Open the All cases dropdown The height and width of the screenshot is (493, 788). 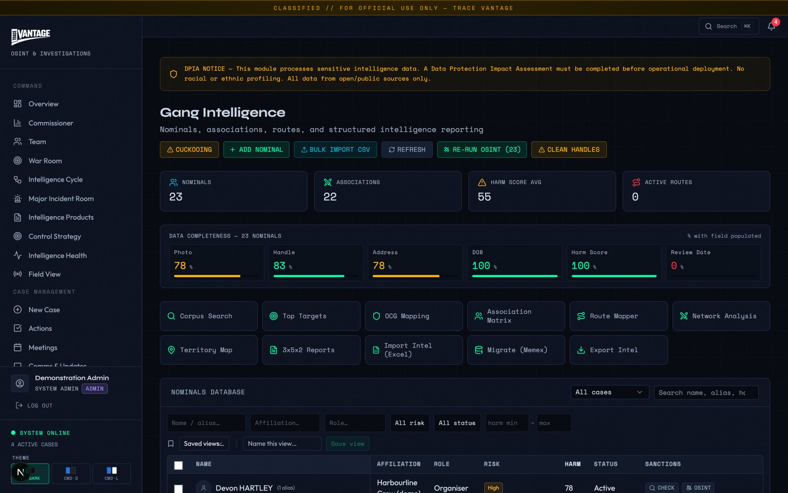pyautogui.click(x=610, y=392)
